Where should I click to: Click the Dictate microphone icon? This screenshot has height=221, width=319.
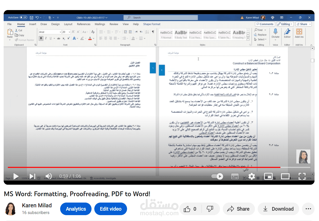click(275, 32)
